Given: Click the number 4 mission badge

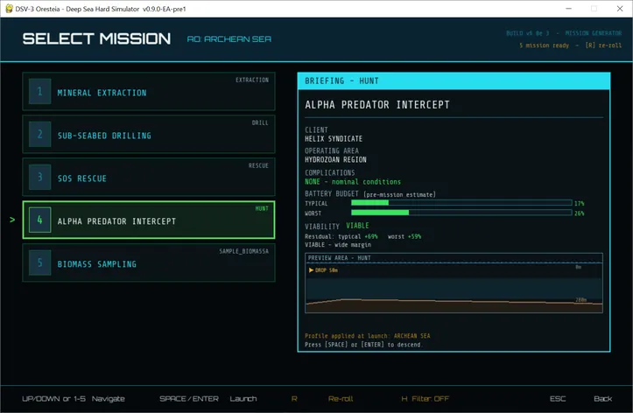Looking at the screenshot, I should click(40, 220).
